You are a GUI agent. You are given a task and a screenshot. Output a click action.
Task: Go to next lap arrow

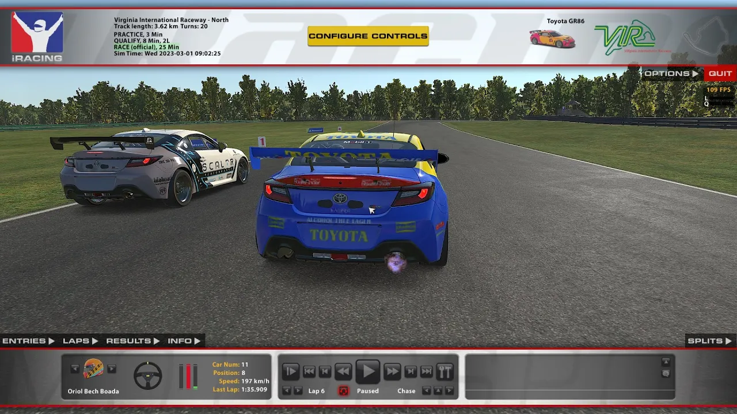click(x=298, y=391)
